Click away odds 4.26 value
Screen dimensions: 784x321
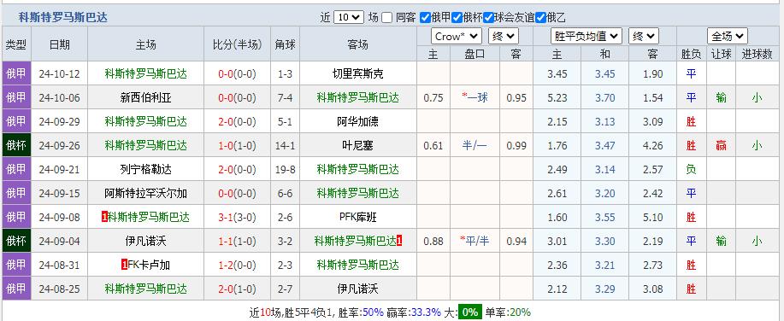coord(653,146)
